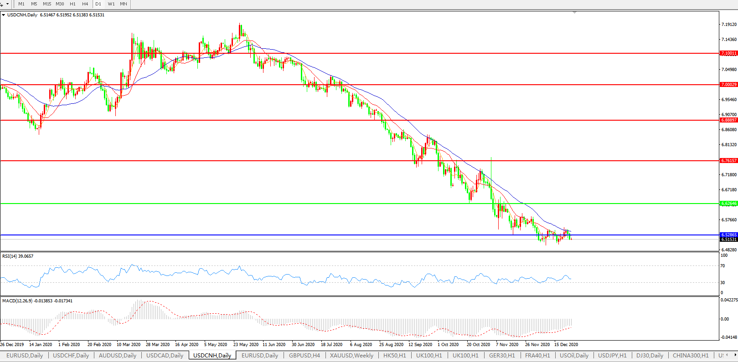
Task: Select the M15 timeframe button
Action: pos(47,4)
